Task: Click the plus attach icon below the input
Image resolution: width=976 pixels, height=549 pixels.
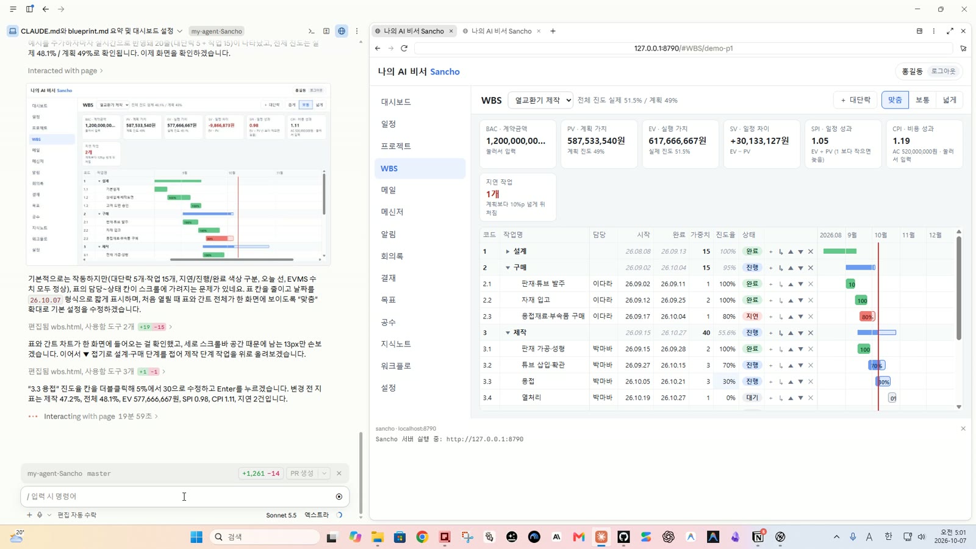Action: point(29,515)
